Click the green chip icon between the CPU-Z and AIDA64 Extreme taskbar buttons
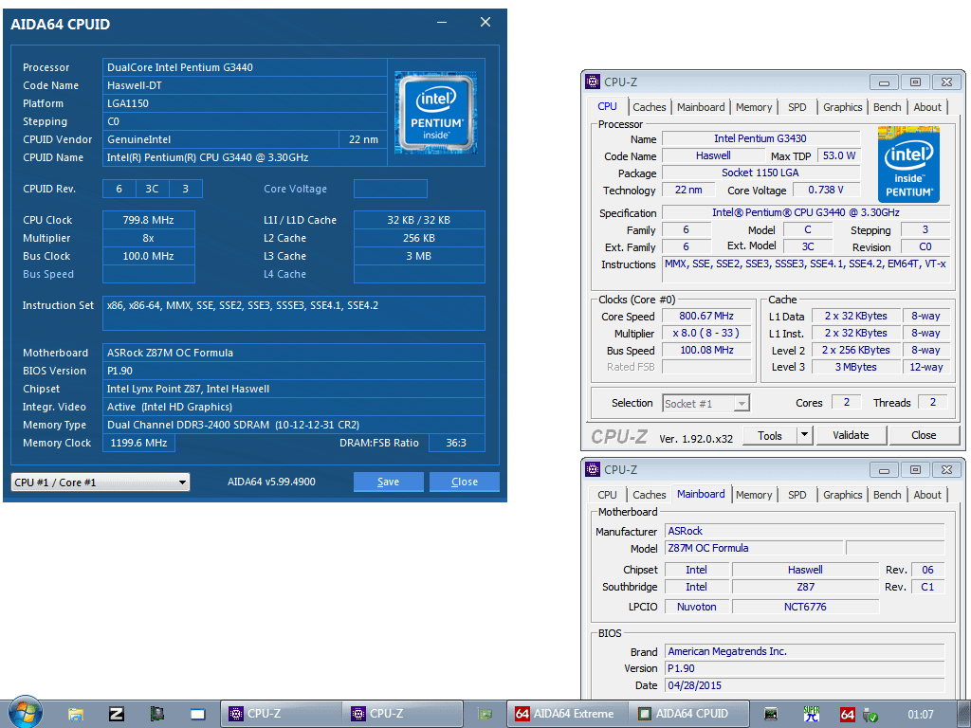This screenshot has height=728, width=971. tap(485, 715)
